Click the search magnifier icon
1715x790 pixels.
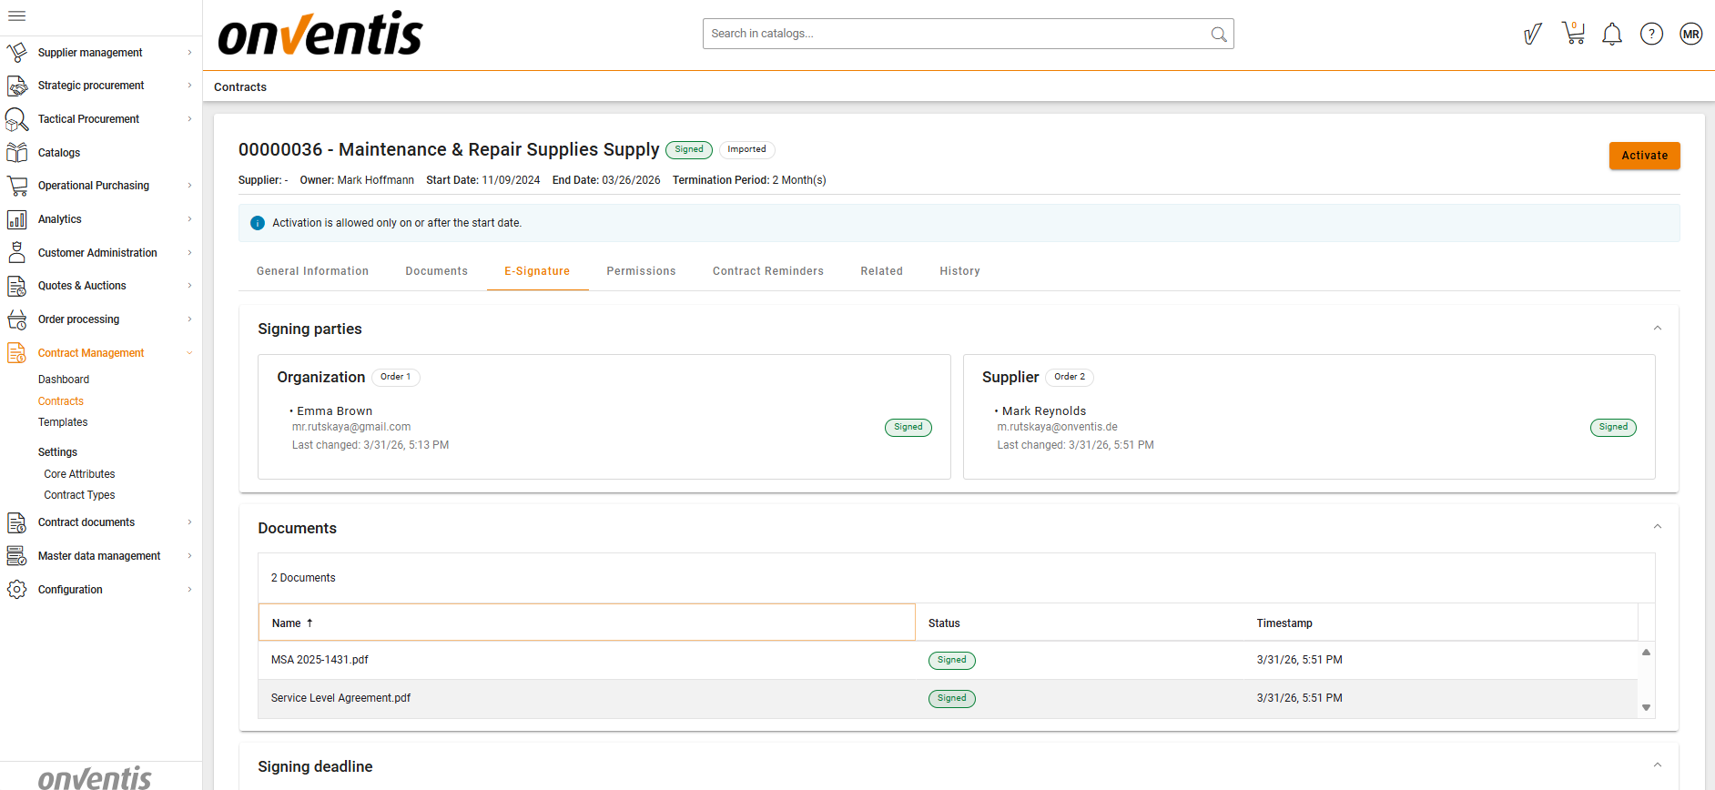pos(1218,35)
